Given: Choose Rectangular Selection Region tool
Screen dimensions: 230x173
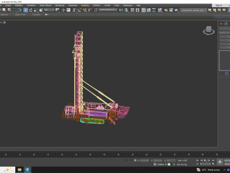Looking at the screenshot, I should coord(14,10).
